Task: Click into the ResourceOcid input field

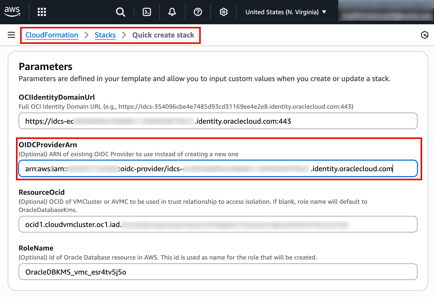Action: [218, 224]
